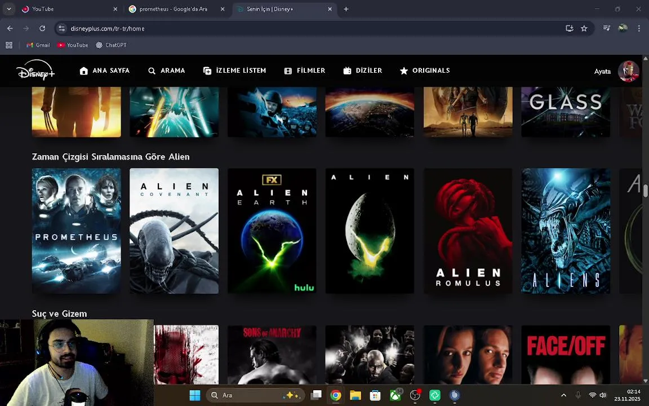Click the microphone tray icon

pyautogui.click(x=578, y=395)
